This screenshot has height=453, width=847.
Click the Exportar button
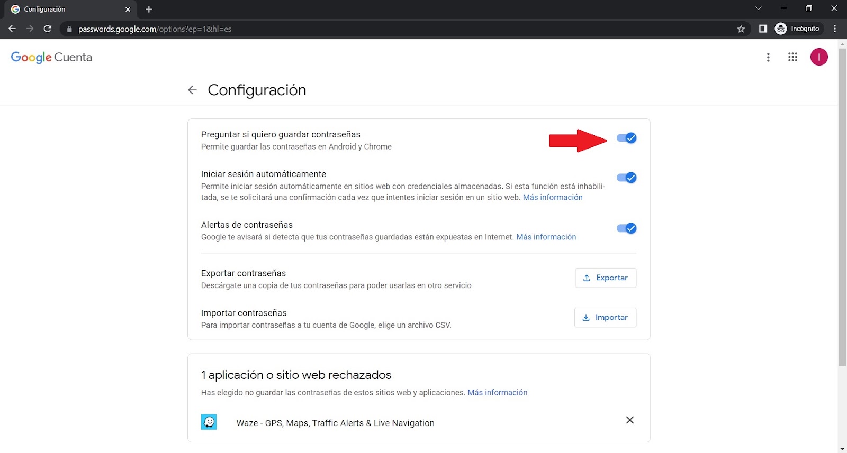606,278
